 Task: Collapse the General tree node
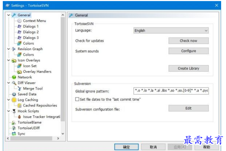pos(9,15)
